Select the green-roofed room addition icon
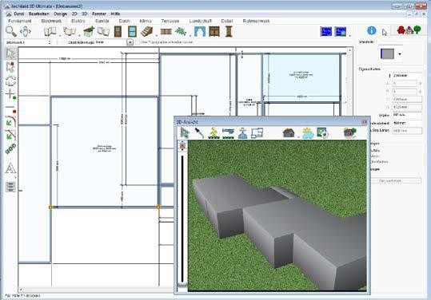 tap(89, 32)
